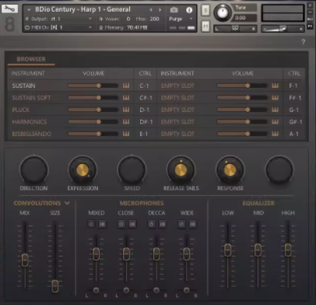
Task: Toggle WIDE microphone power button
Action: pyautogui.click(x=181, y=224)
